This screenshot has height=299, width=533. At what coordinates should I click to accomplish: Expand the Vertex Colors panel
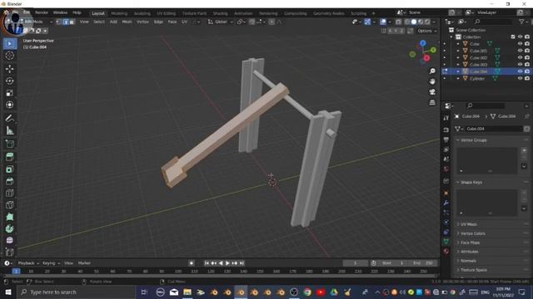[x=472, y=233]
